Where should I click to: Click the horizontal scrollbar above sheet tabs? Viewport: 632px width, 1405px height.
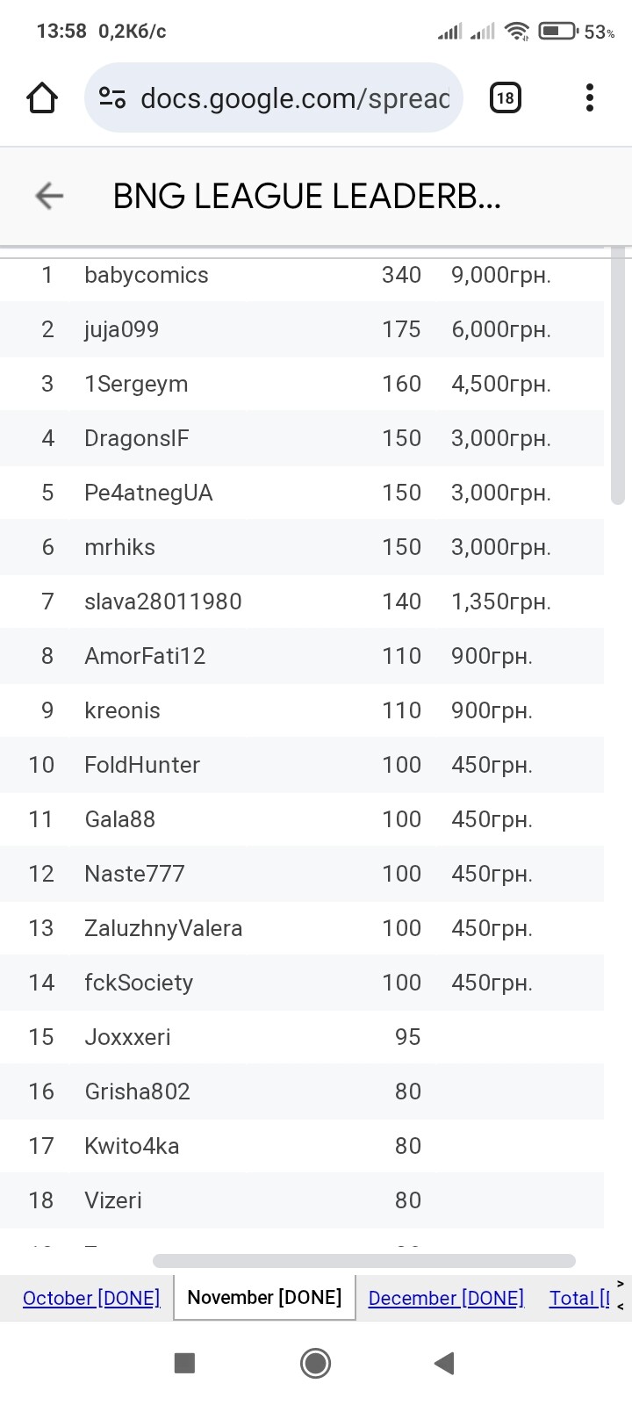(363, 1261)
